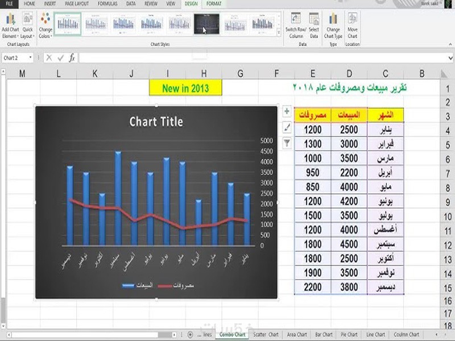Screen dimensions: 455x341
Task: Open the HOME ribbon tab
Action: pos(30,4)
